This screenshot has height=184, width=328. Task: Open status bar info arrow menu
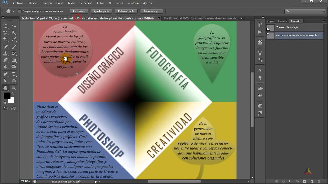coord(96,182)
